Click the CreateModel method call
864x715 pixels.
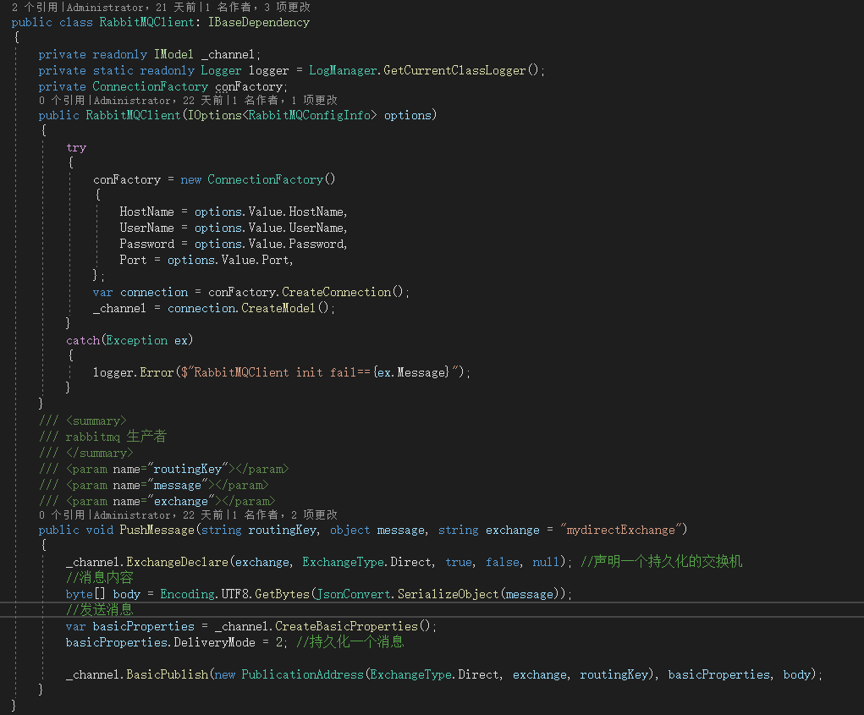point(278,308)
